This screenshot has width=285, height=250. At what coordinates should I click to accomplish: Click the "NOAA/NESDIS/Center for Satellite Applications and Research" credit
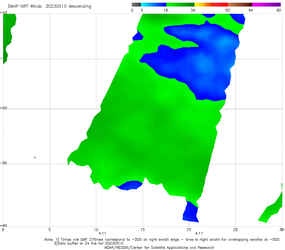click(159, 248)
